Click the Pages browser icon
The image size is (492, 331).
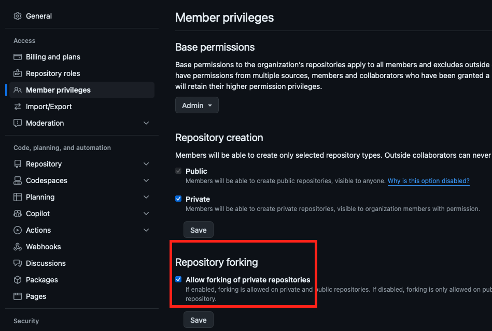click(18, 296)
